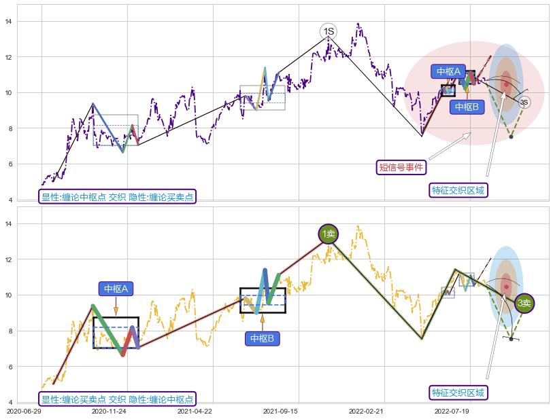
Task: Click 特征交织区域 label in the top chart
Action: pos(459,190)
